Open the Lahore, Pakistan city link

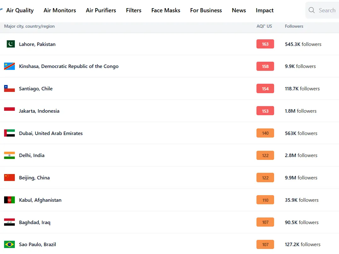(x=37, y=44)
